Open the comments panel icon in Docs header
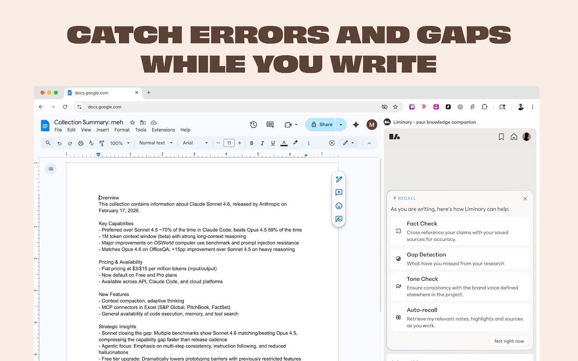 click(x=270, y=125)
